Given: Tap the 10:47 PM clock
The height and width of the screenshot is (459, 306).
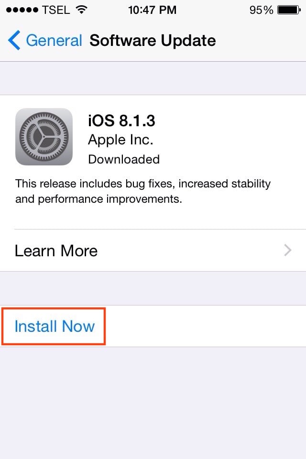Looking at the screenshot, I should point(152,10).
